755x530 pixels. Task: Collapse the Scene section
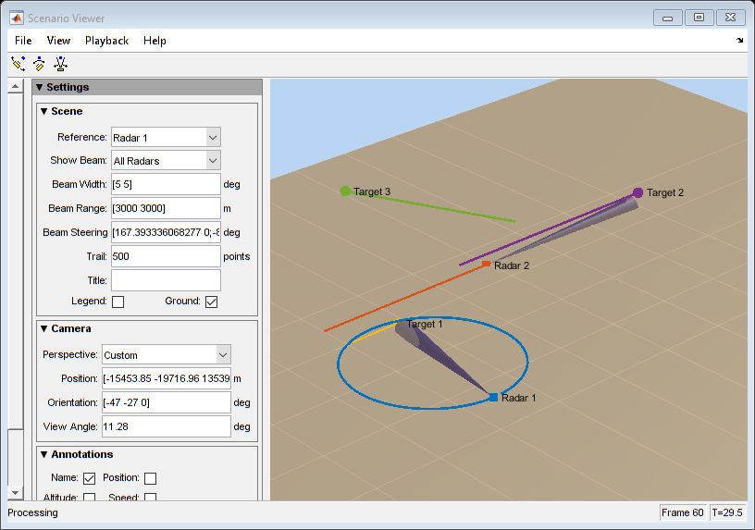43,111
